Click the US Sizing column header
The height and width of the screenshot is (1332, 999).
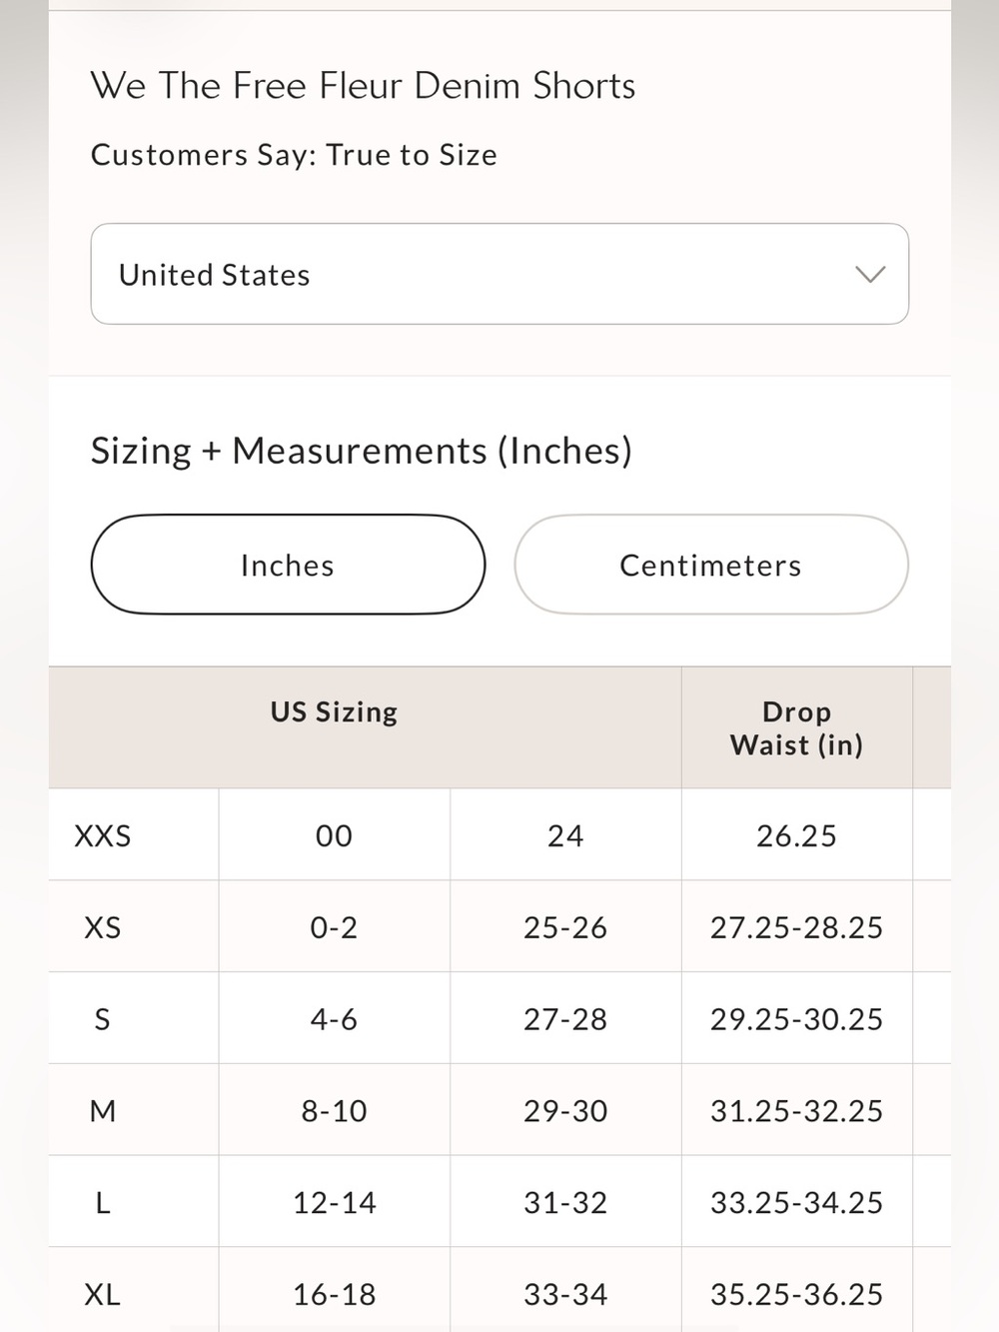(334, 711)
